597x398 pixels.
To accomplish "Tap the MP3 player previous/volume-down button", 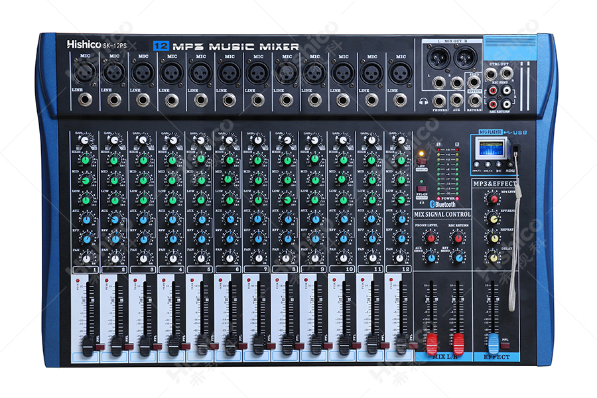I will 477,165.
